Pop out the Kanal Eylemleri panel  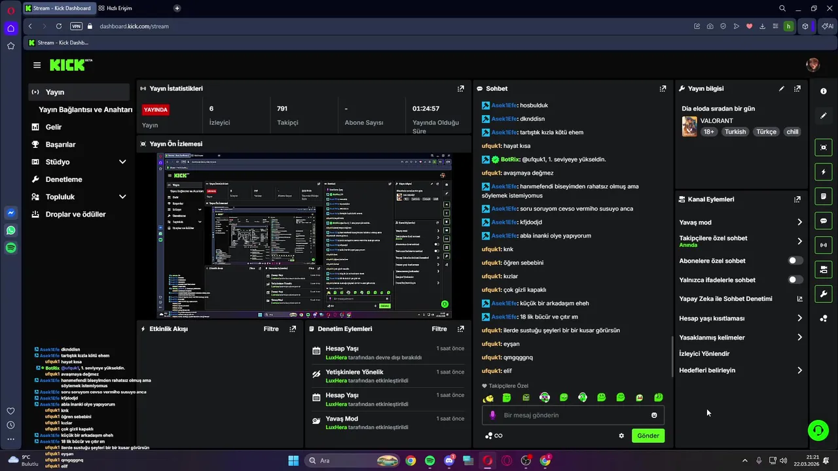click(797, 200)
